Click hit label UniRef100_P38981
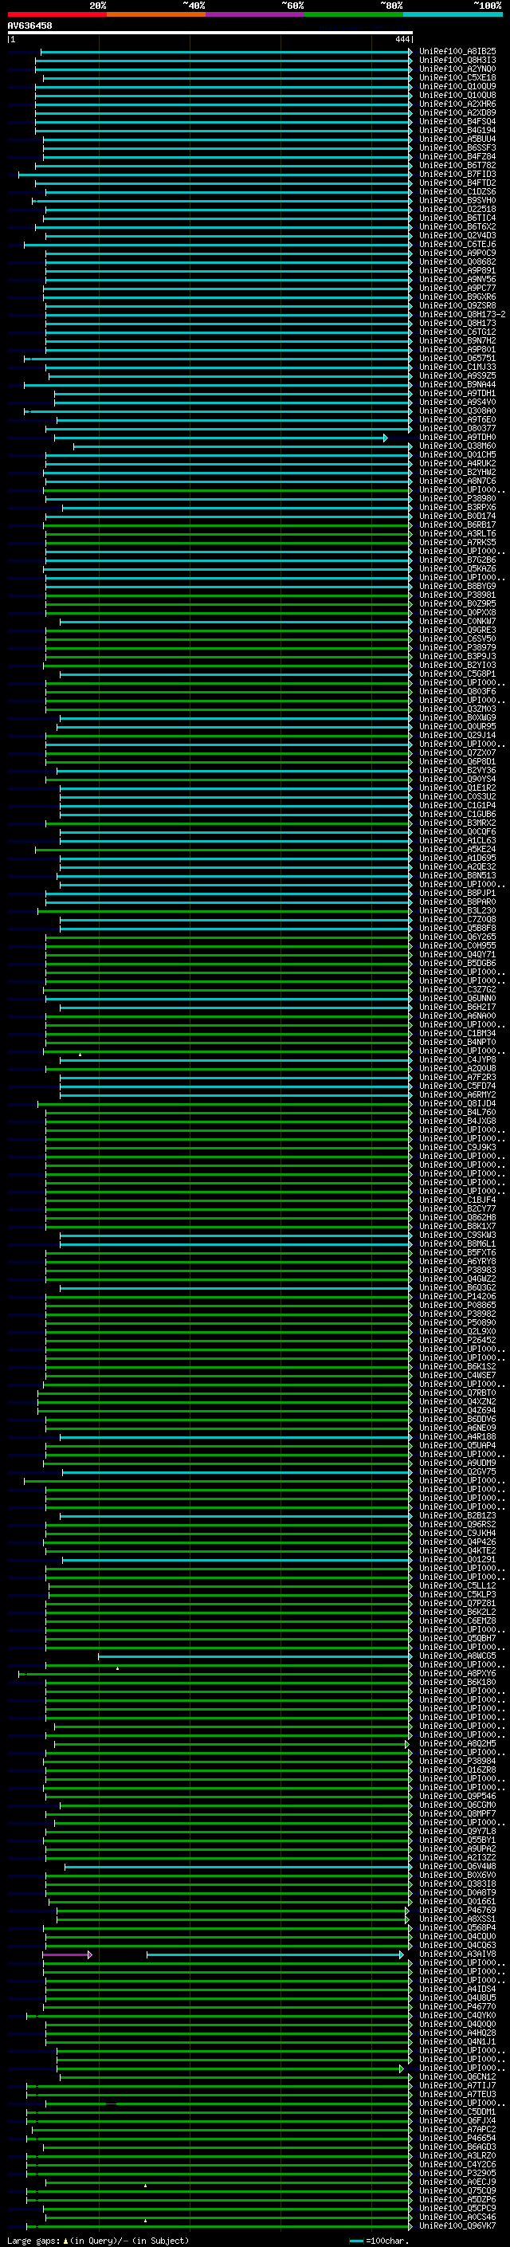Viewport: 510px width, 2247px height. click(x=457, y=595)
